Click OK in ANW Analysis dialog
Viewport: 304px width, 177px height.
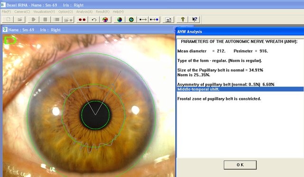(240, 165)
